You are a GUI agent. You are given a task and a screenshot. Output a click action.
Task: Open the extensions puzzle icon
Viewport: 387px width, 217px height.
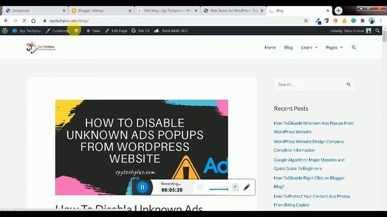coord(362,21)
